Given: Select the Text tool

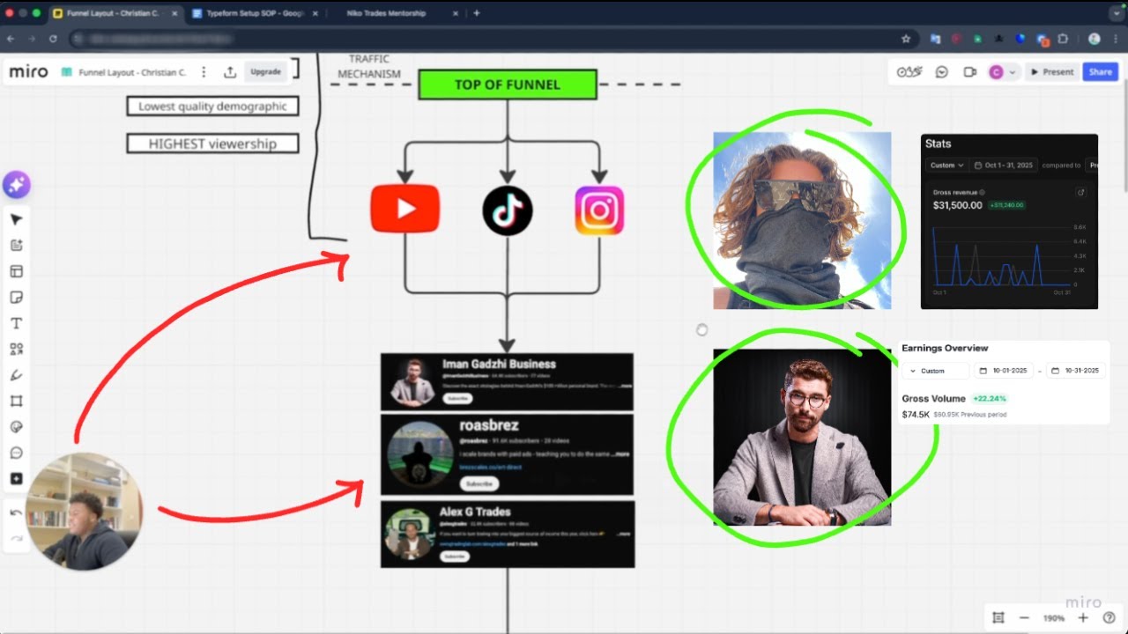Looking at the screenshot, I should click(x=17, y=323).
